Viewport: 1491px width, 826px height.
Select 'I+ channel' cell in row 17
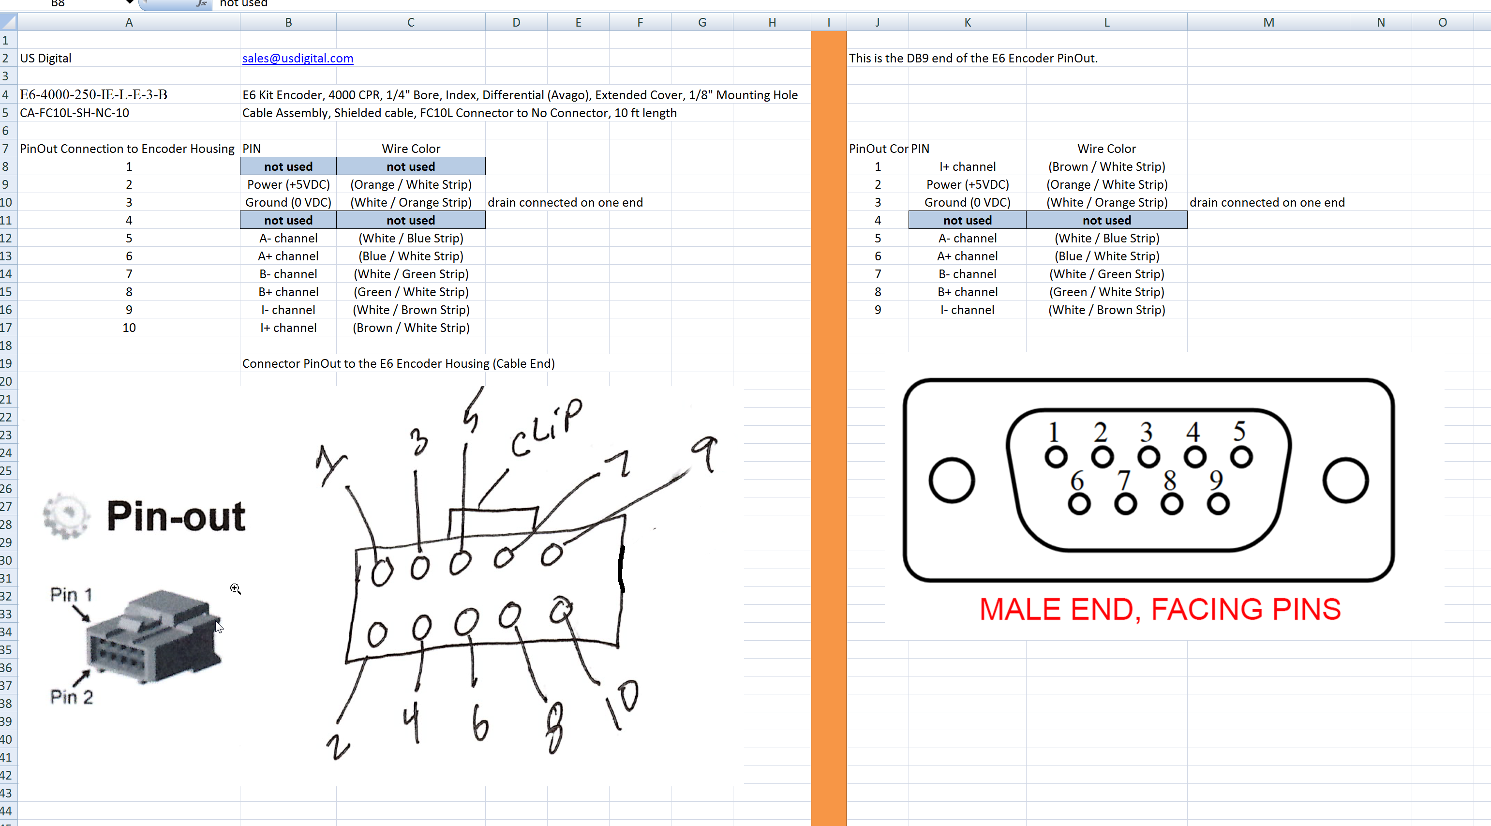(x=288, y=328)
